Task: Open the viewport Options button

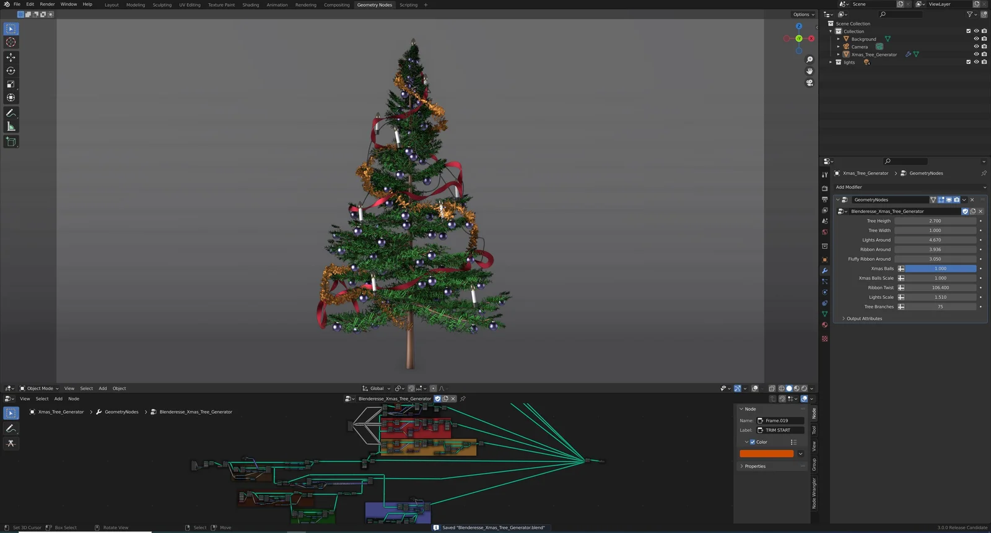Action: 803,14
